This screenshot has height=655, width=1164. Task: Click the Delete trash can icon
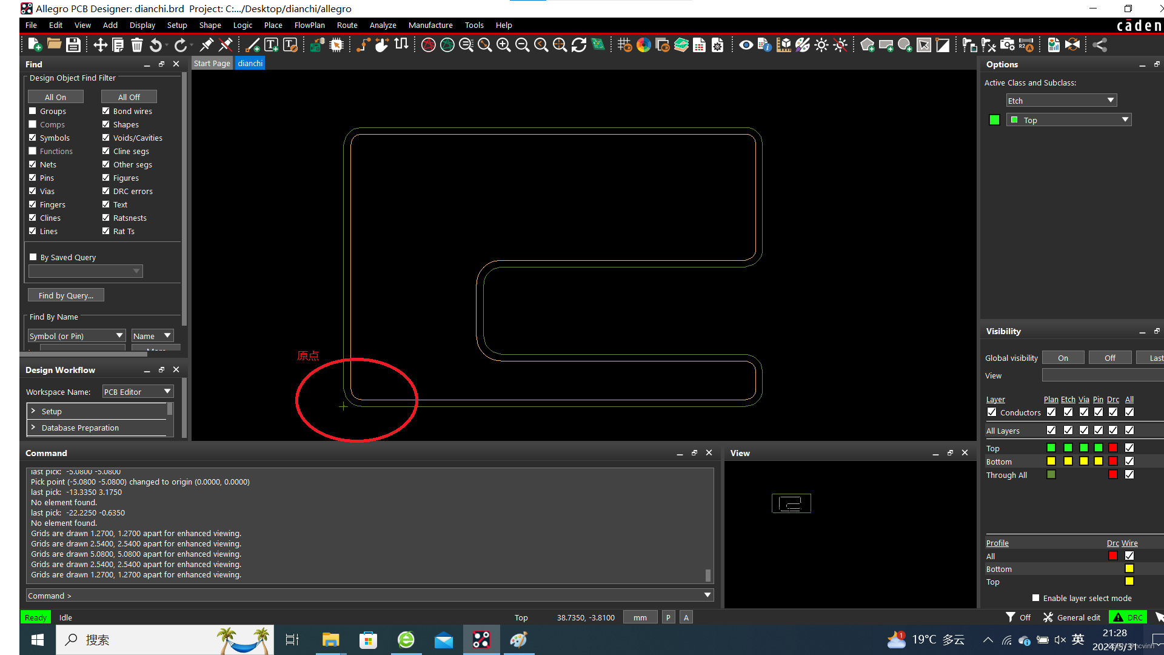pos(137,45)
